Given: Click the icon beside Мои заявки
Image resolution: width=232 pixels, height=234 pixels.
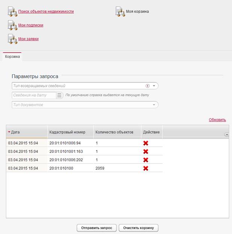Looking at the screenshot, I should [13, 39].
